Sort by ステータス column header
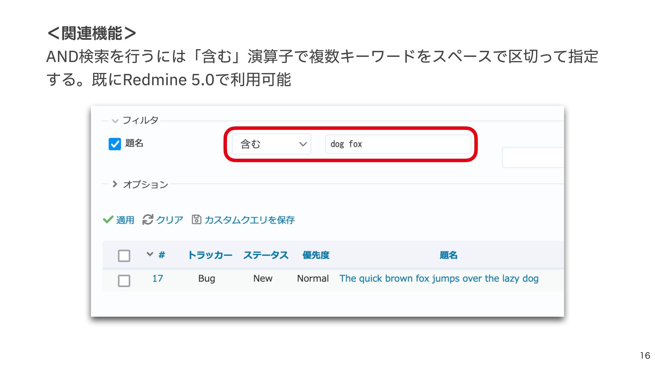Screen dimensions: 655x368 [x=266, y=255]
